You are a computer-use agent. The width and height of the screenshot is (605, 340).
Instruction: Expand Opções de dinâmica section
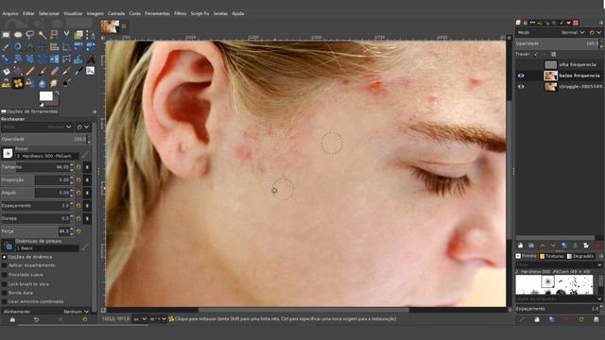coord(4,257)
